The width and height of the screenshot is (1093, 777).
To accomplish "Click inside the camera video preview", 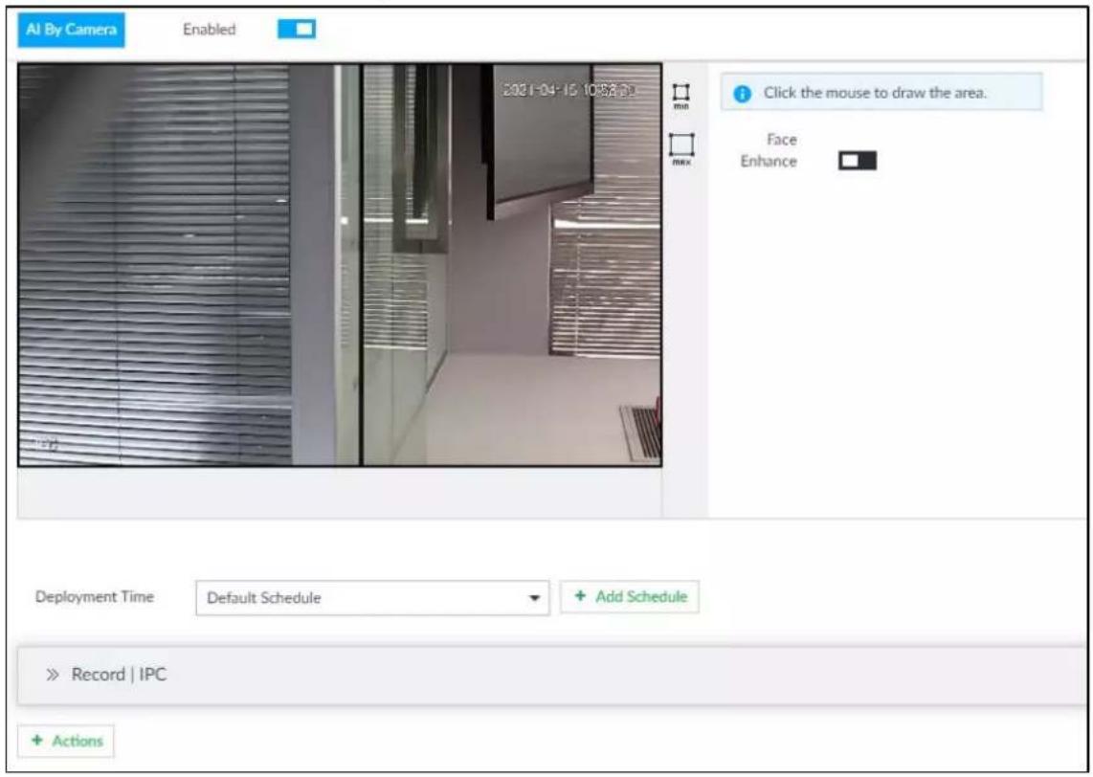I will point(340,265).
